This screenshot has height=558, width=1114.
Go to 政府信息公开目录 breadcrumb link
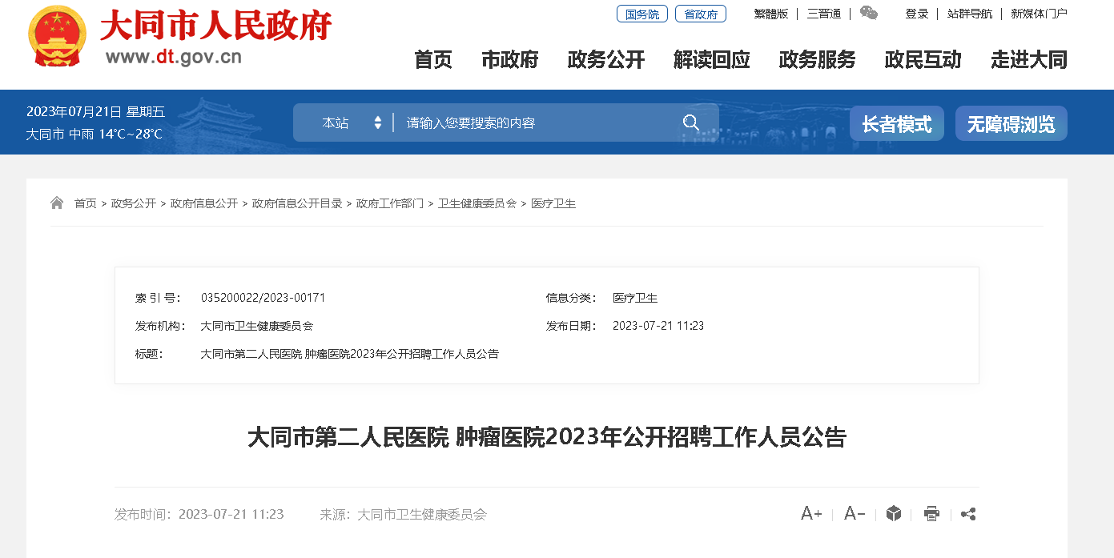297,203
